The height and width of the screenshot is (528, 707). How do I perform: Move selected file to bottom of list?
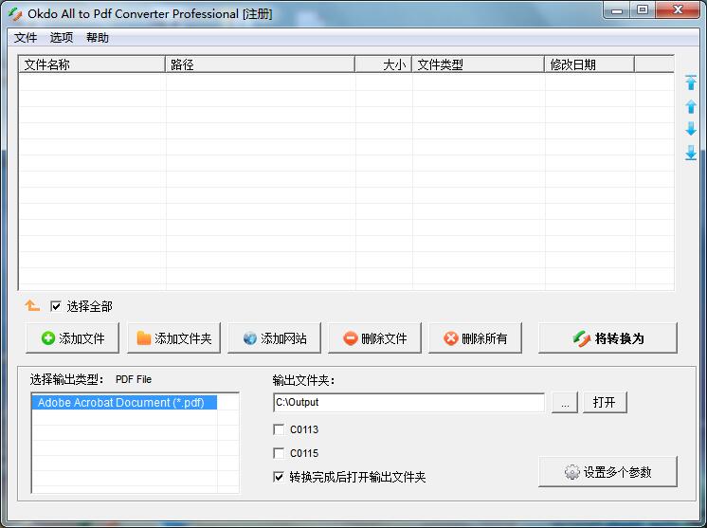690,153
